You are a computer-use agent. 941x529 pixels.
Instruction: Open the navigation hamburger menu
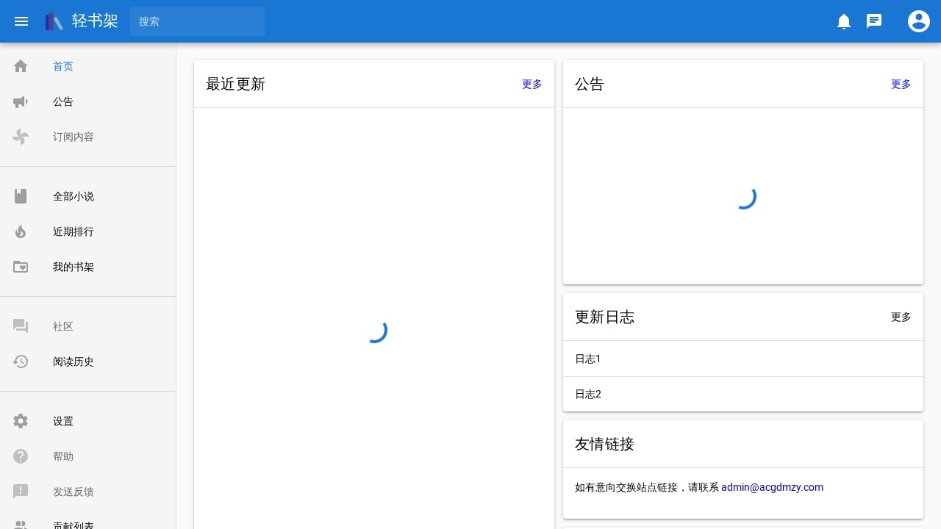click(x=21, y=21)
